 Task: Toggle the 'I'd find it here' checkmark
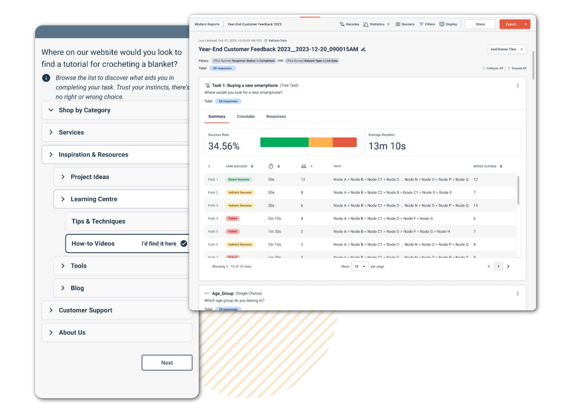(x=184, y=244)
